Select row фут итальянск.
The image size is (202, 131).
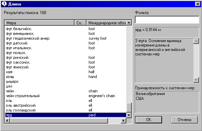pos(66,48)
